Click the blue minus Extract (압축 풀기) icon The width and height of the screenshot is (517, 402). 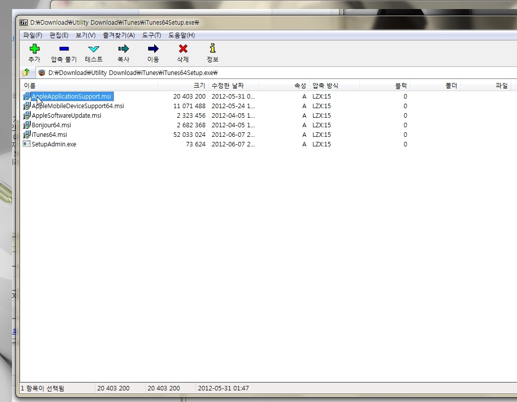click(64, 49)
